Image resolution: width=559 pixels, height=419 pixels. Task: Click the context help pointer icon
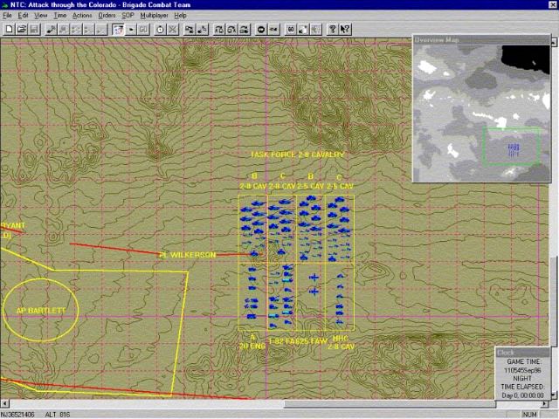pos(345,30)
